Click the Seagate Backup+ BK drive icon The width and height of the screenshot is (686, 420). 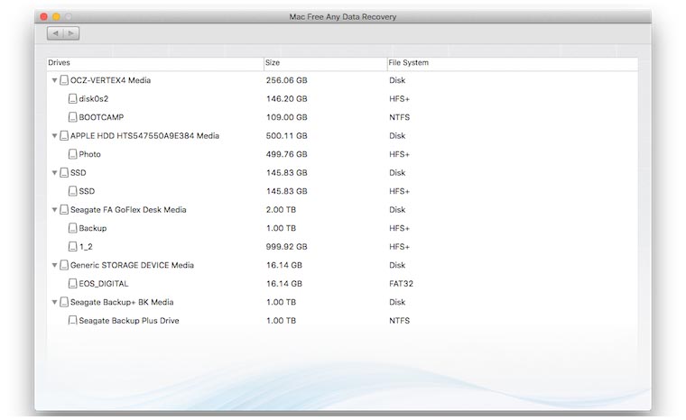64,302
